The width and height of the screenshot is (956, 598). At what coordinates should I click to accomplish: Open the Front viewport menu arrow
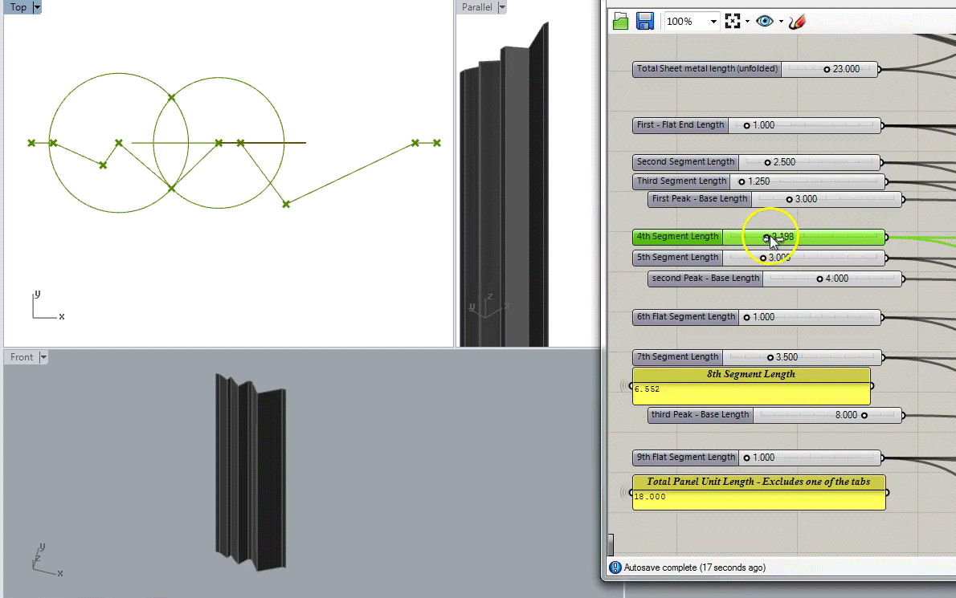[x=43, y=357]
